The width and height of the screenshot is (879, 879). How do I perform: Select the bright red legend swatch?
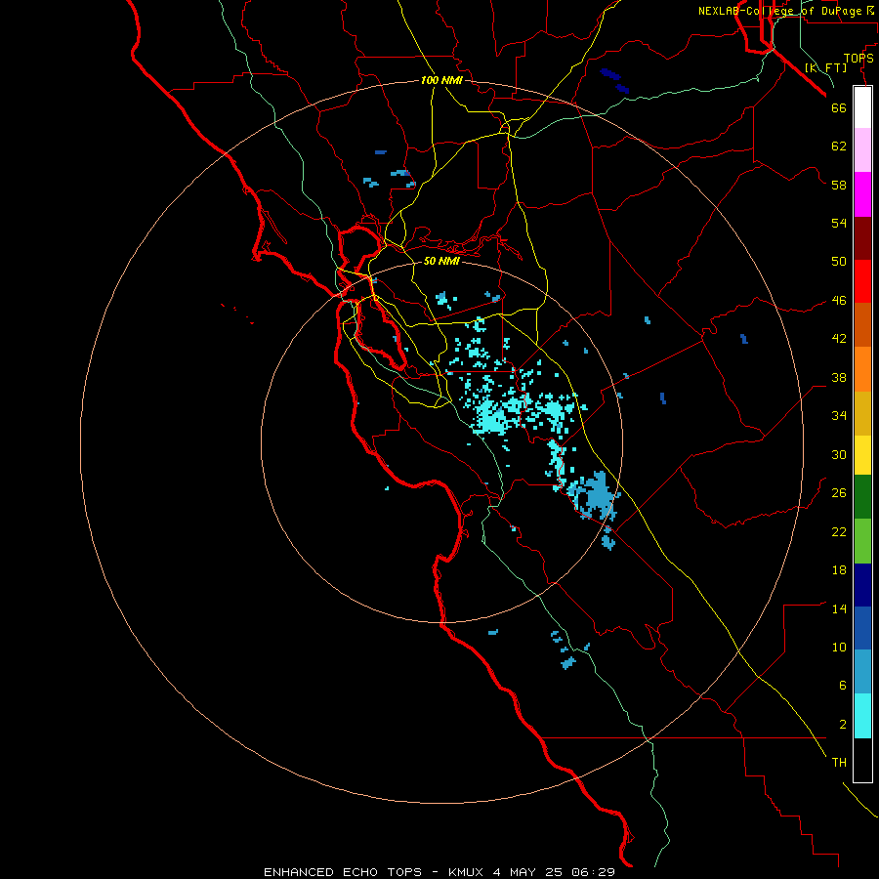click(x=862, y=281)
